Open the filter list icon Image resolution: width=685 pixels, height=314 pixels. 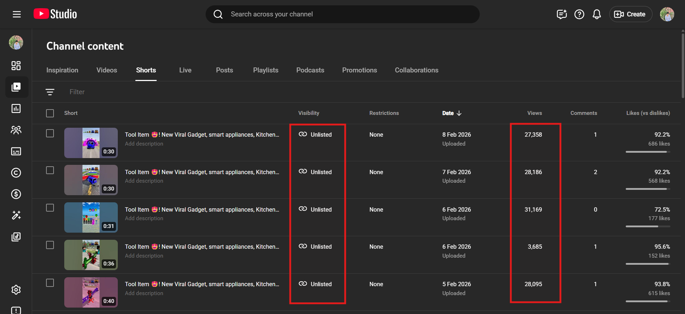click(50, 92)
